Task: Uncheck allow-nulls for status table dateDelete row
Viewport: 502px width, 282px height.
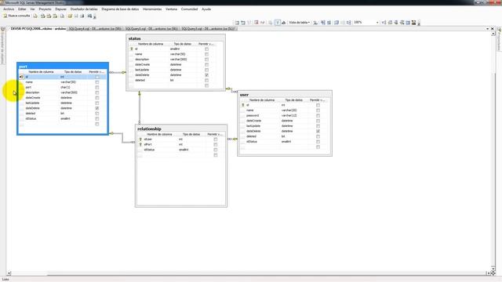Action: pyautogui.click(x=206, y=75)
